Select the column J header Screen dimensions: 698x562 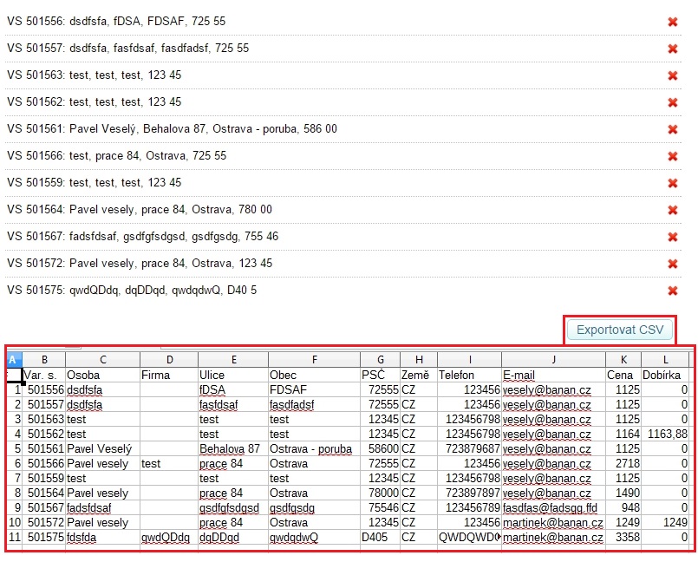(x=553, y=359)
